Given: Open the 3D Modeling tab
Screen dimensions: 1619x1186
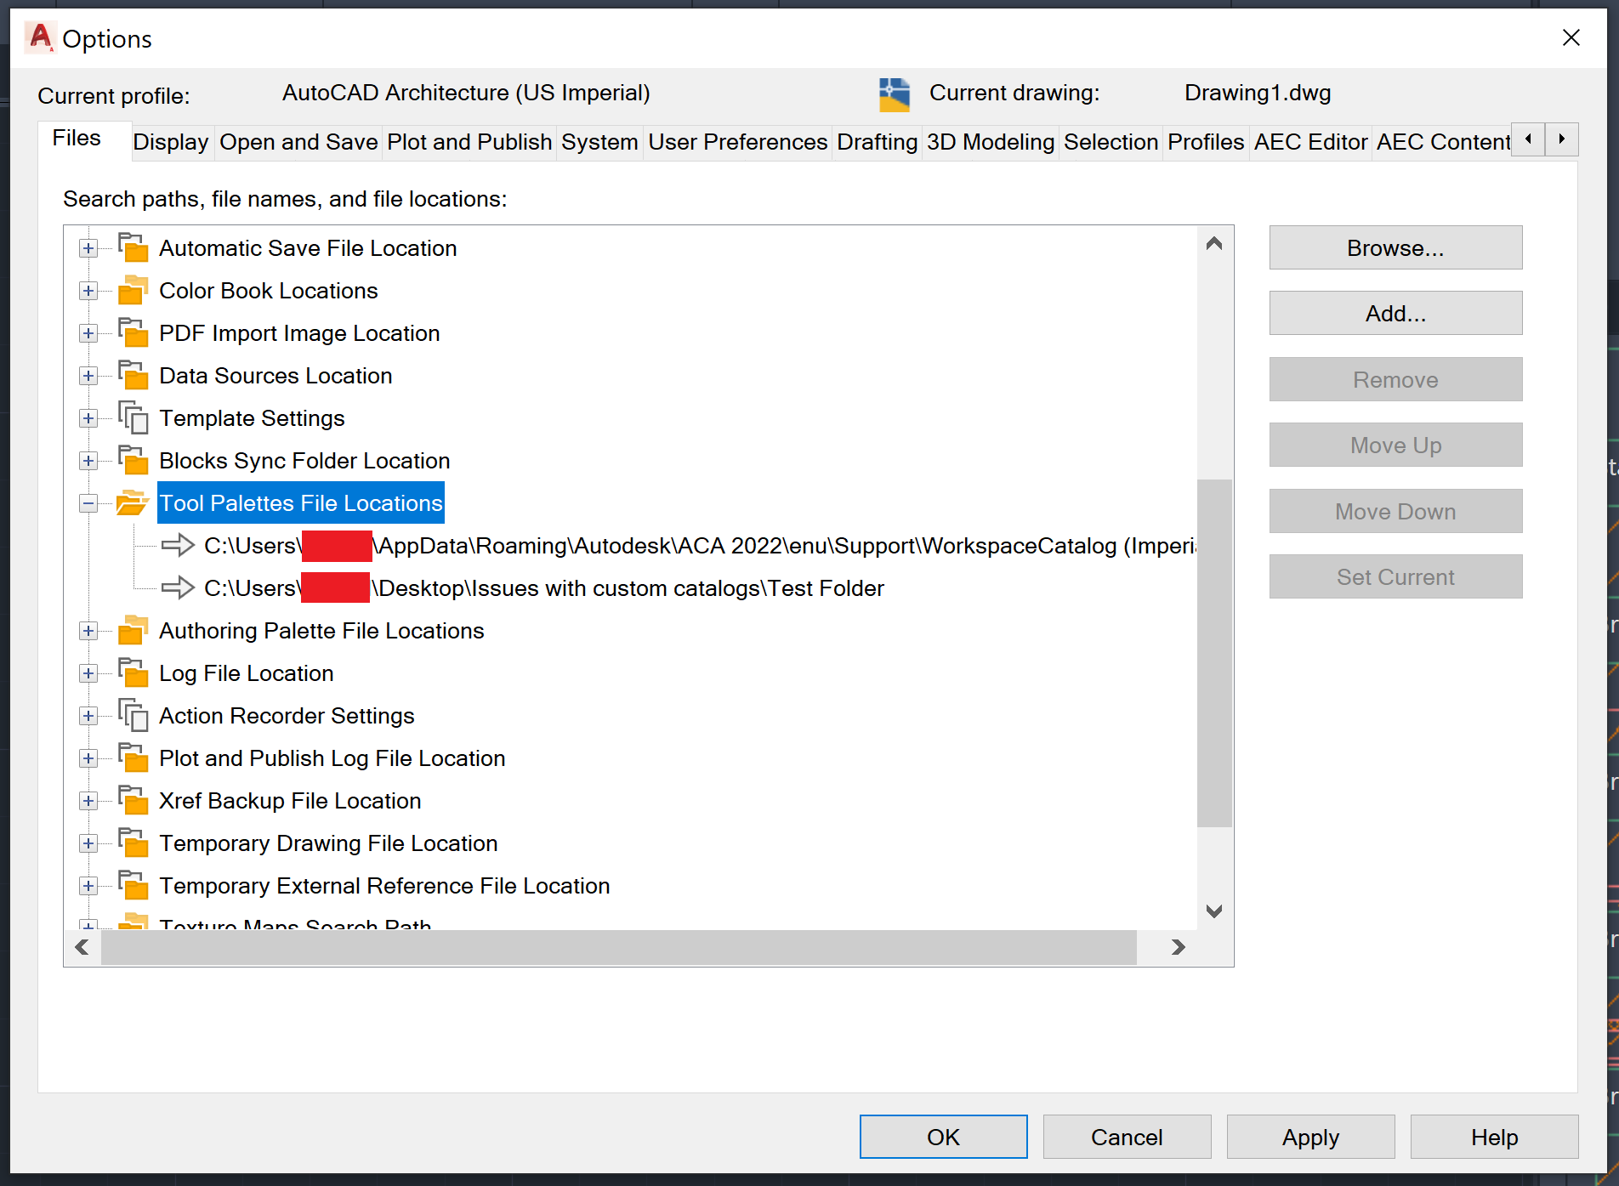Looking at the screenshot, I should [991, 142].
